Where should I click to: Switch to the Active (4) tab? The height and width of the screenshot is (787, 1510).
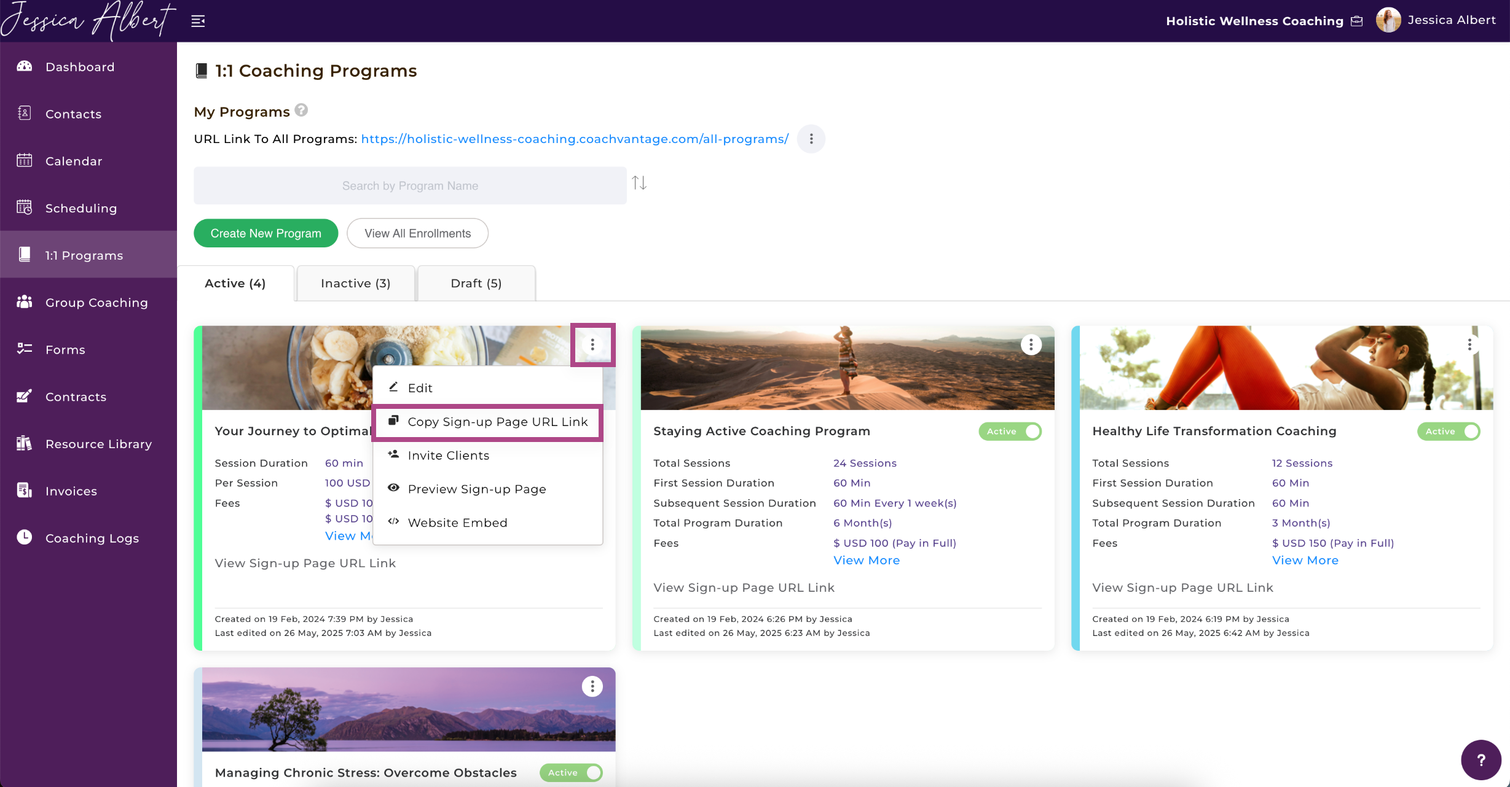235,283
